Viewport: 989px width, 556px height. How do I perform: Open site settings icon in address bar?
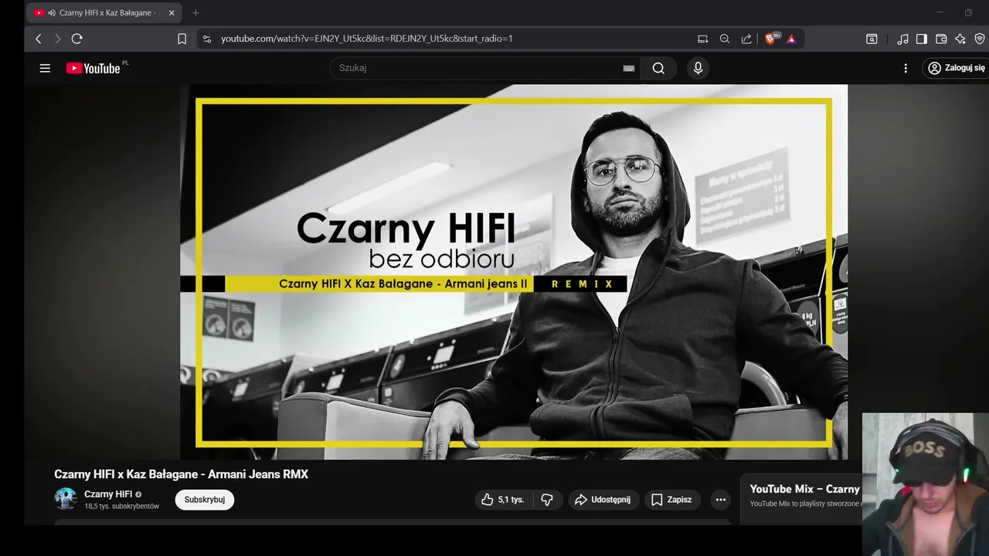click(206, 39)
